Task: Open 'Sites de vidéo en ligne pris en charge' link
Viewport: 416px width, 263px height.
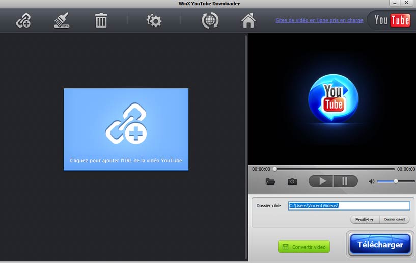Action: (x=319, y=20)
